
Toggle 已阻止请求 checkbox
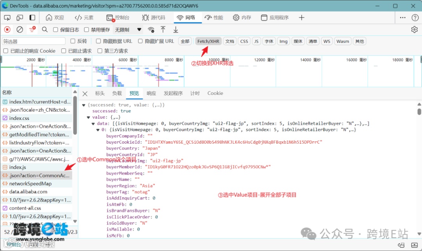[x=64, y=51]
